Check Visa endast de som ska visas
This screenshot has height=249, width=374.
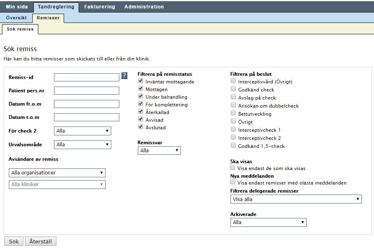[233, 168]
